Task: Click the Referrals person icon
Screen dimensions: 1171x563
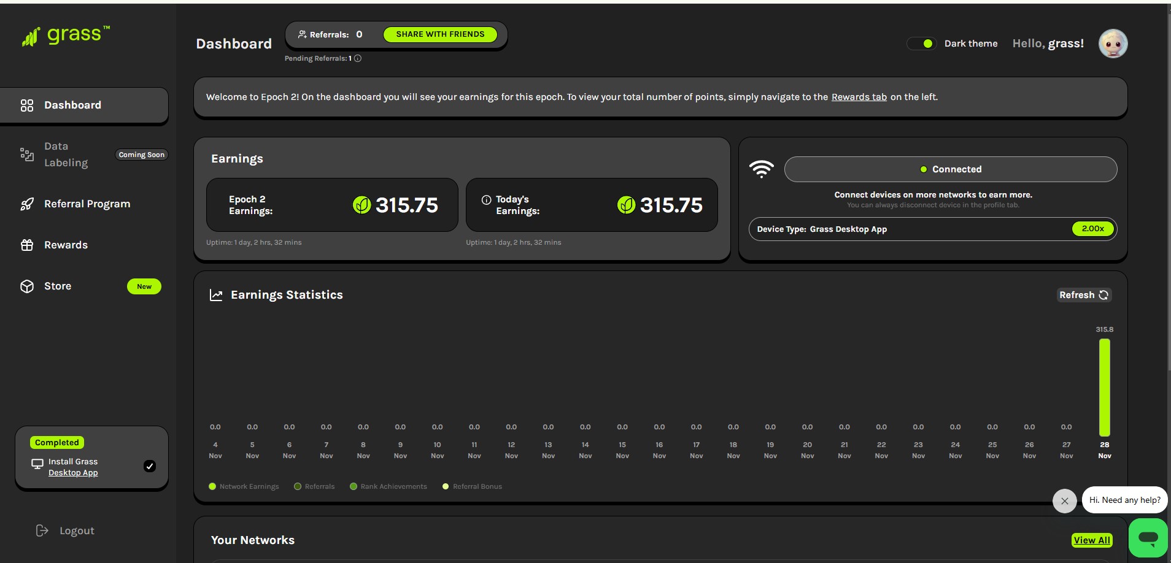Action: coord(302,34)
